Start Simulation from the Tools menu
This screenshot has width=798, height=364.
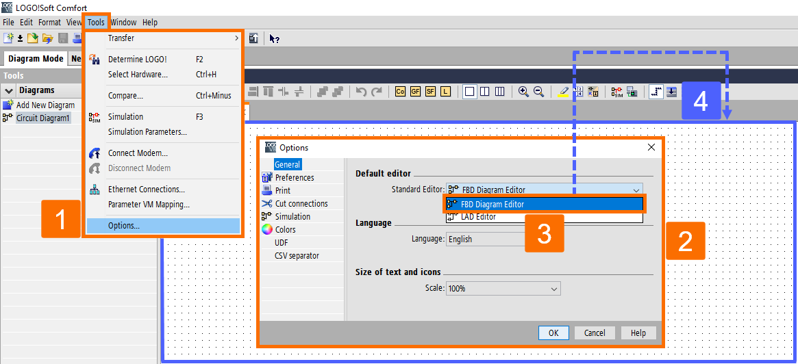(163, 117)
